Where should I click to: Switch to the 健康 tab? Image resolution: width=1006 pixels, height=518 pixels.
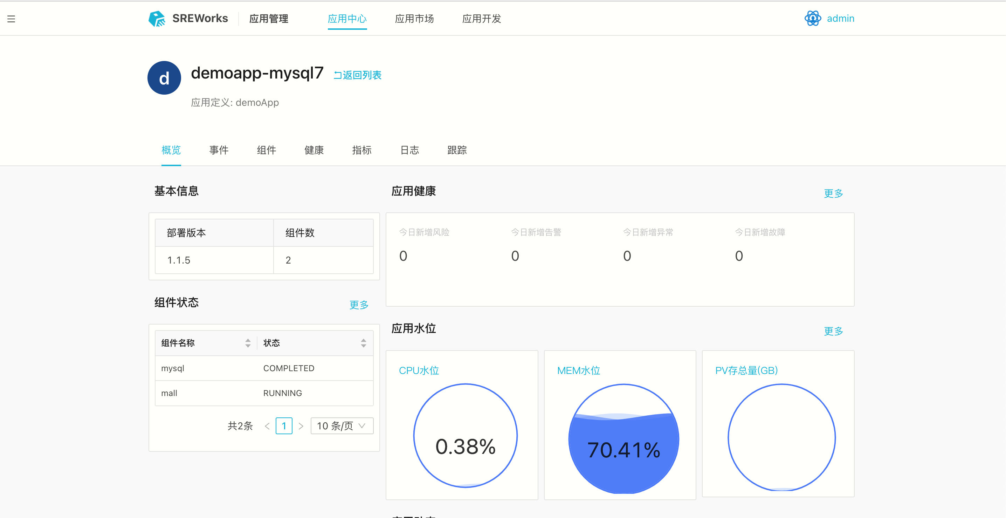click(314, 150)
